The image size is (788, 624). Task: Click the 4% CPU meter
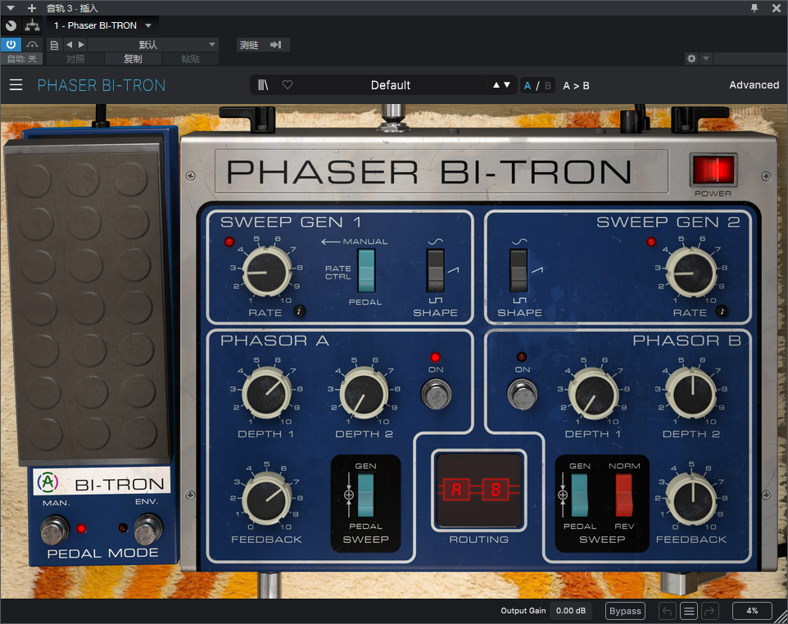pos(752,611)
